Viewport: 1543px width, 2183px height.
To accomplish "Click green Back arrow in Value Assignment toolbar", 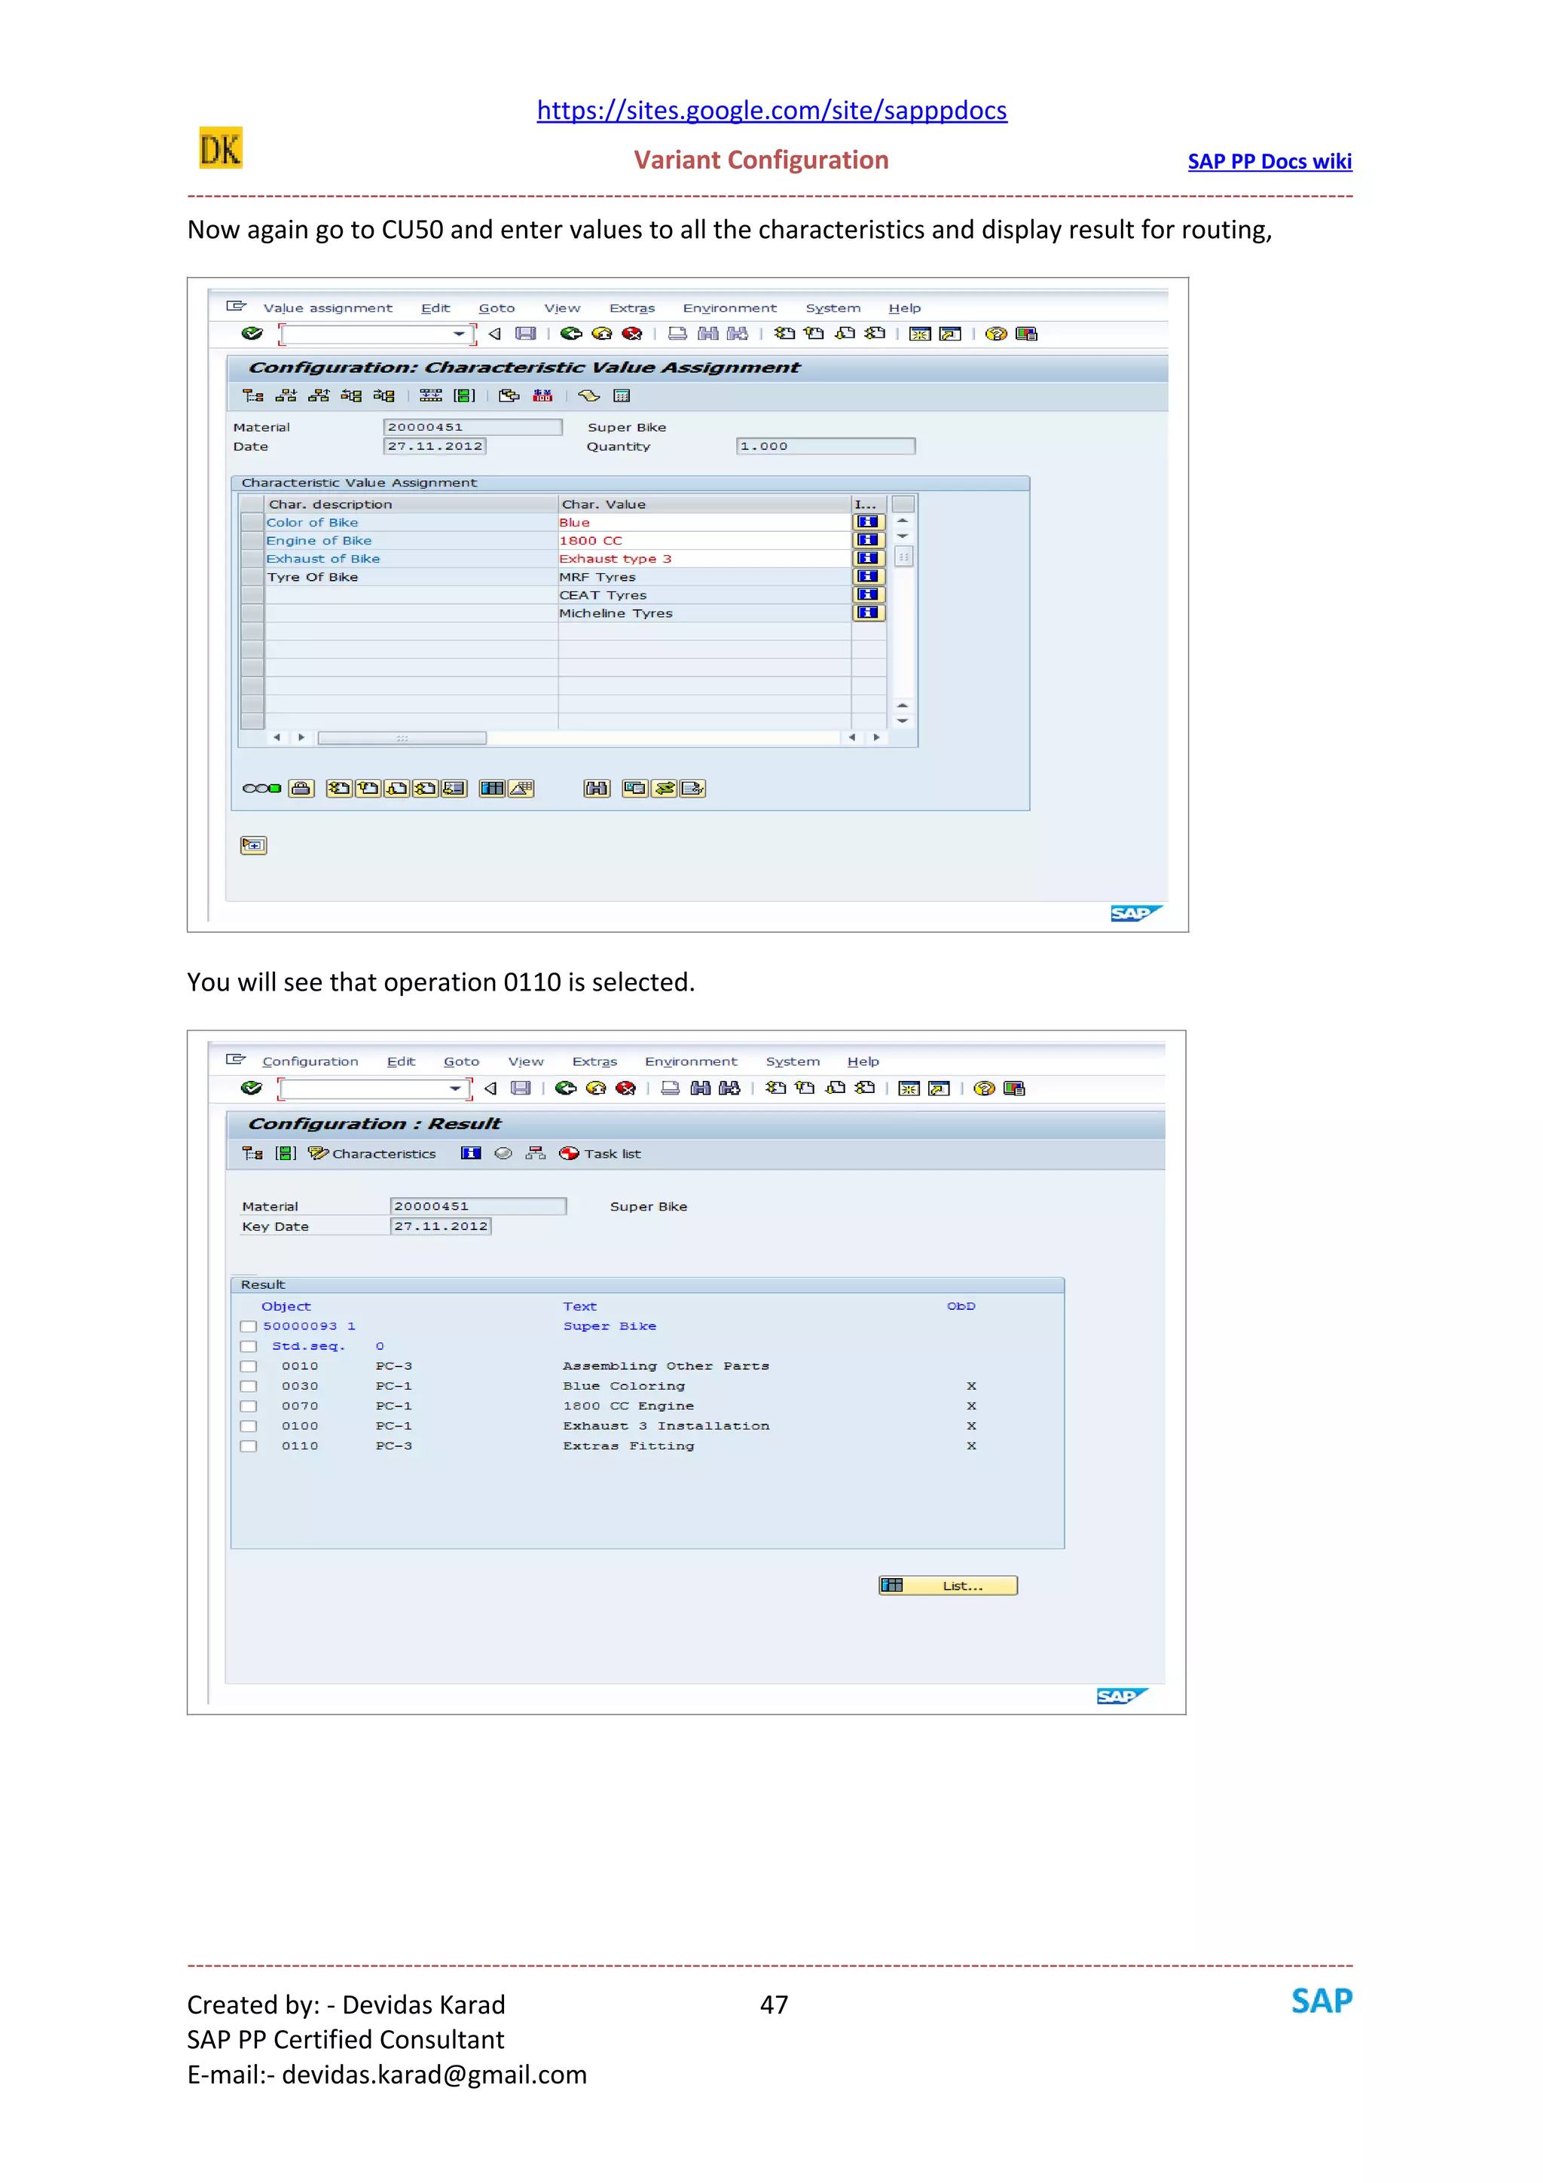I will [571, 334].
